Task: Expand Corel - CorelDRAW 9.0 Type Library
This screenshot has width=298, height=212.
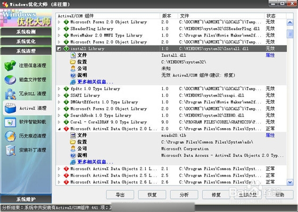Action: [59, 122]
